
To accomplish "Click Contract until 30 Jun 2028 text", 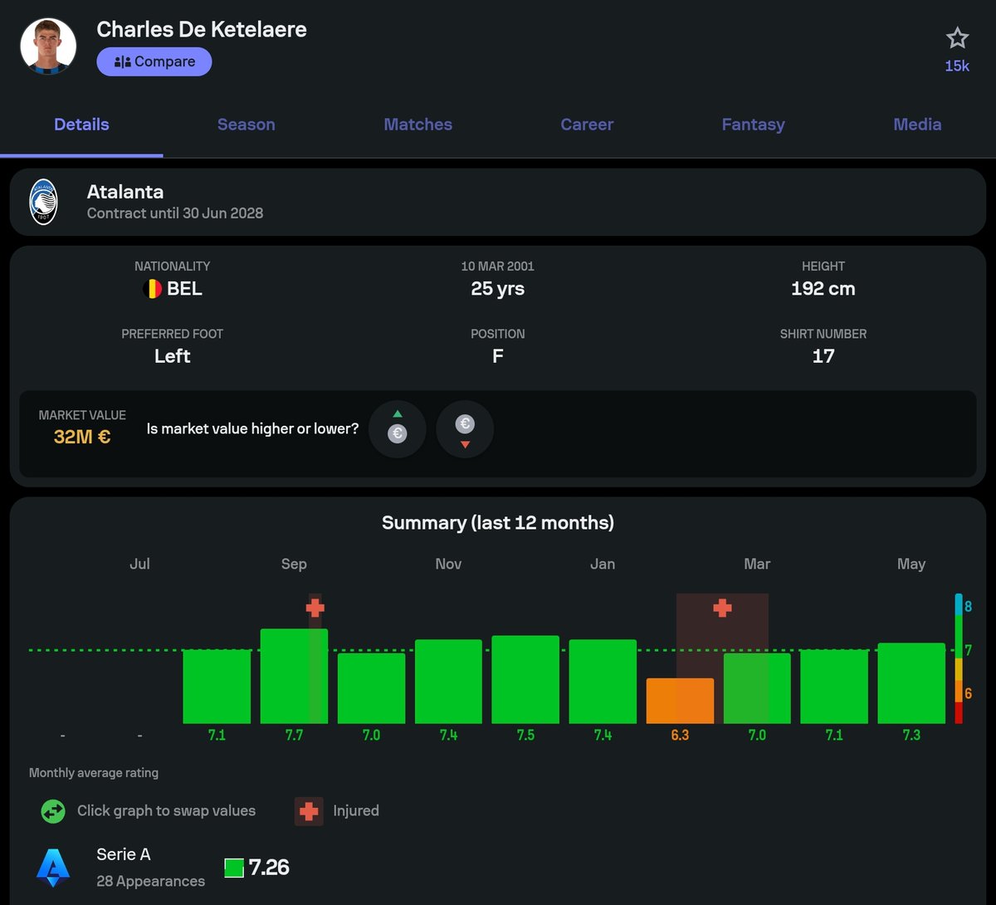I will tap(175, 213).
